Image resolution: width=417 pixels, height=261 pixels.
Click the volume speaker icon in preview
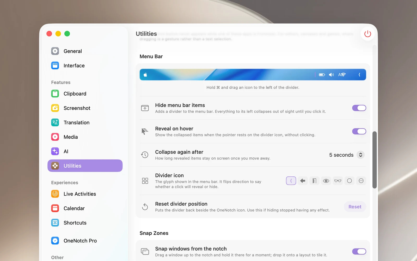click(331, 75)
